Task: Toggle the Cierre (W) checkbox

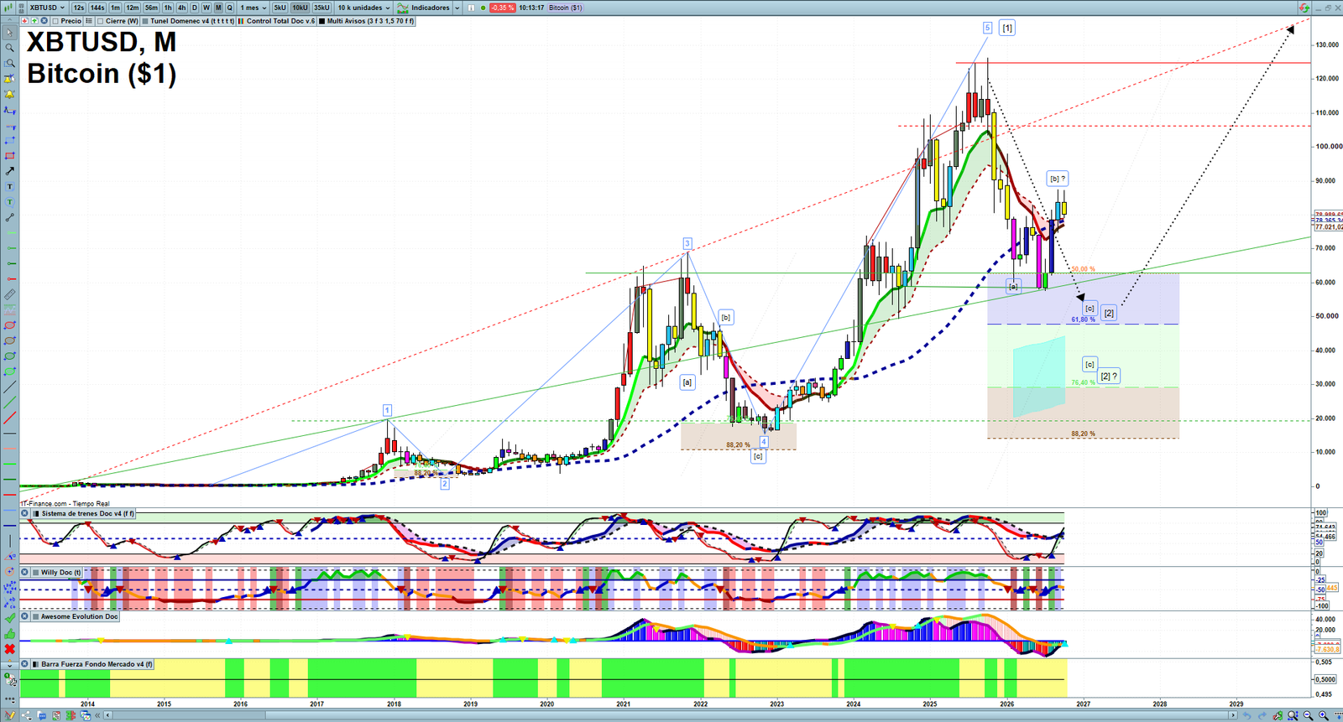Action: (100, 21)
